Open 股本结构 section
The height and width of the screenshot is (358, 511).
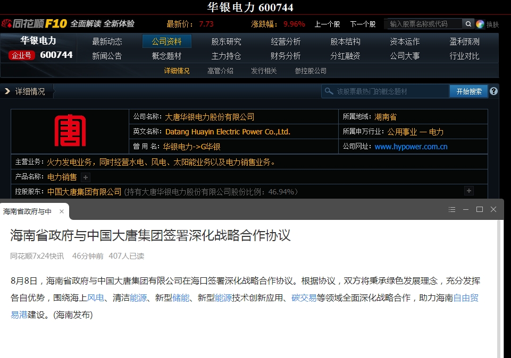[x=345, y=41]
